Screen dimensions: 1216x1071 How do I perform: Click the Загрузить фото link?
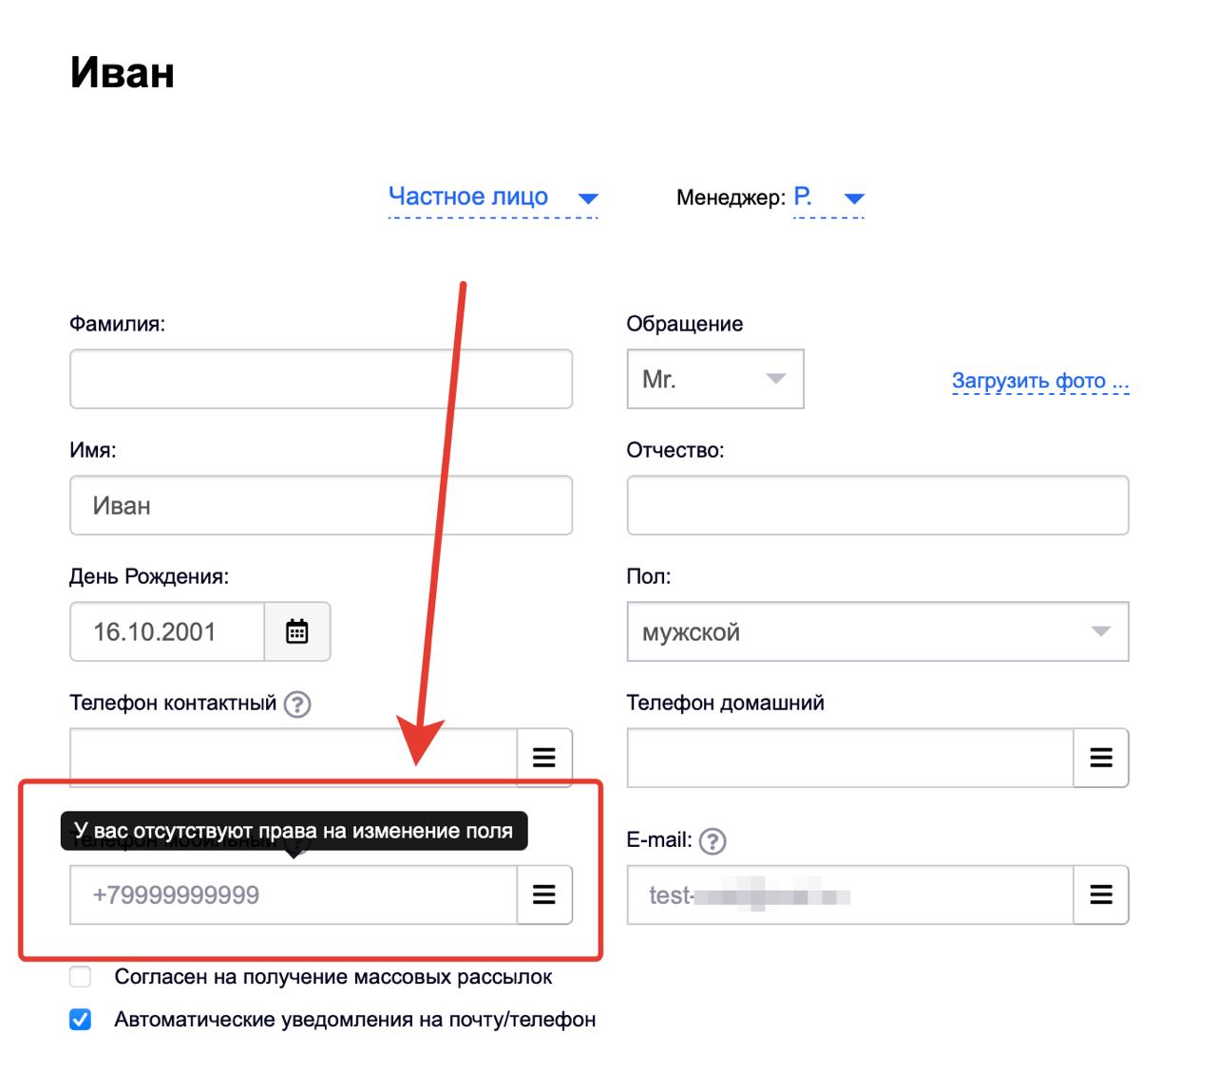[x=1040, y=382]
